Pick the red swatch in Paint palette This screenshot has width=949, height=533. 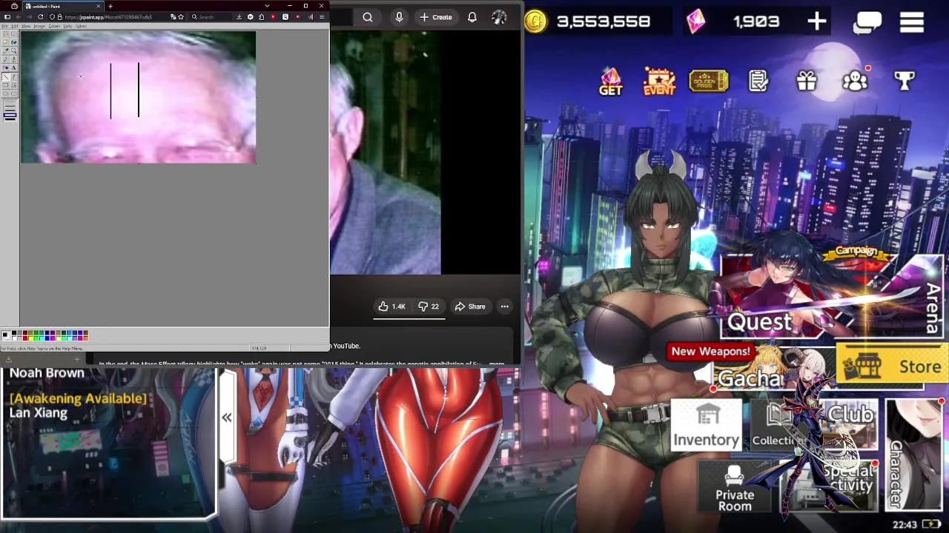click(25, 339)
